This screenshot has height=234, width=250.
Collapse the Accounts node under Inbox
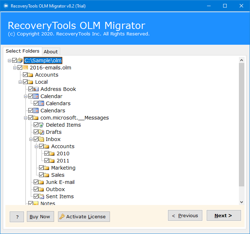(36, 146)
